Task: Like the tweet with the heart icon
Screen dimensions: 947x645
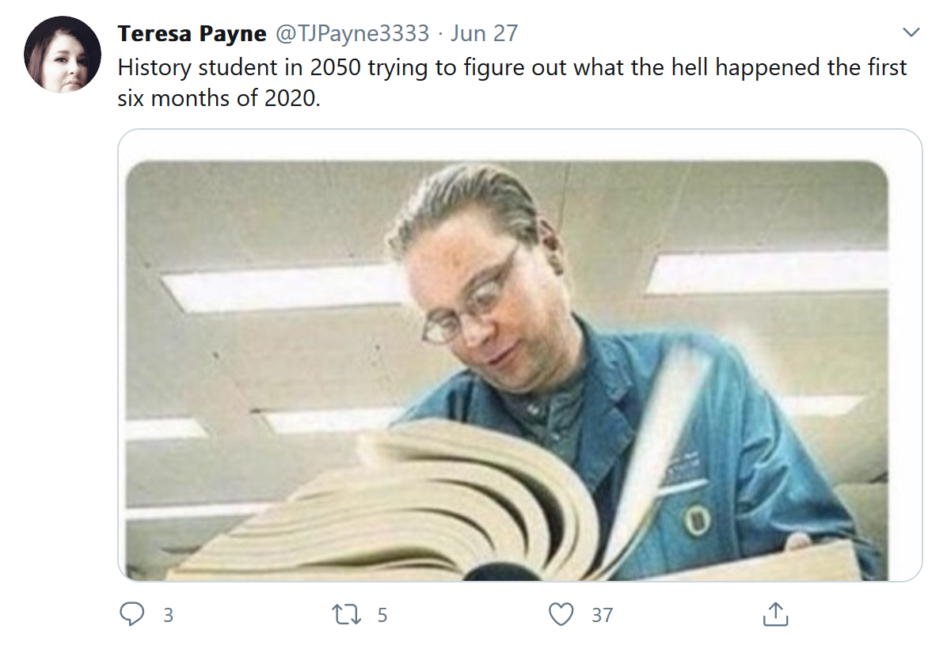Action: 561,614
